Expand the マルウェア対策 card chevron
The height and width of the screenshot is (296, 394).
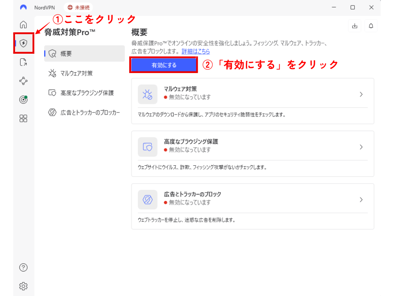361,94
